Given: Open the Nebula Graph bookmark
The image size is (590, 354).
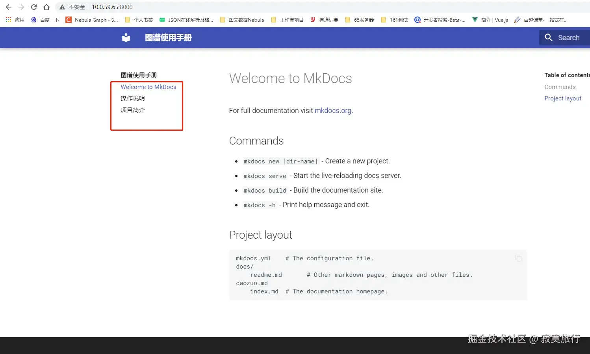Looking at the screenshot, I should click(92, 20).
